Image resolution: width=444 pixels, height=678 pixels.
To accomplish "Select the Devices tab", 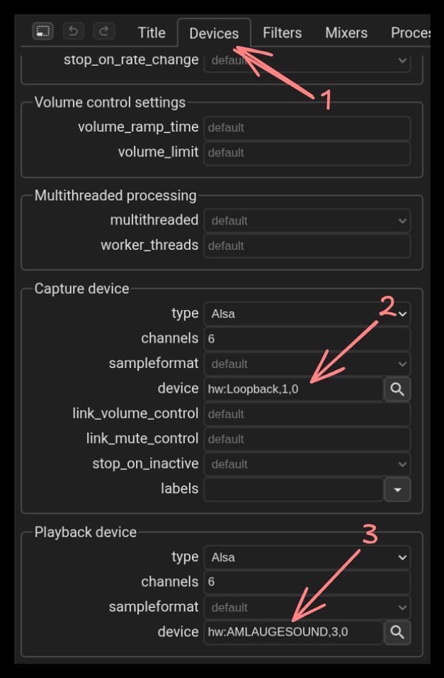I will 214,33.
